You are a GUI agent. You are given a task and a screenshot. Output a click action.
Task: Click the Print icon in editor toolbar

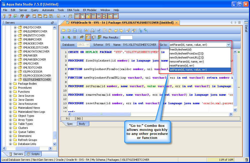(x=92, y=30)
